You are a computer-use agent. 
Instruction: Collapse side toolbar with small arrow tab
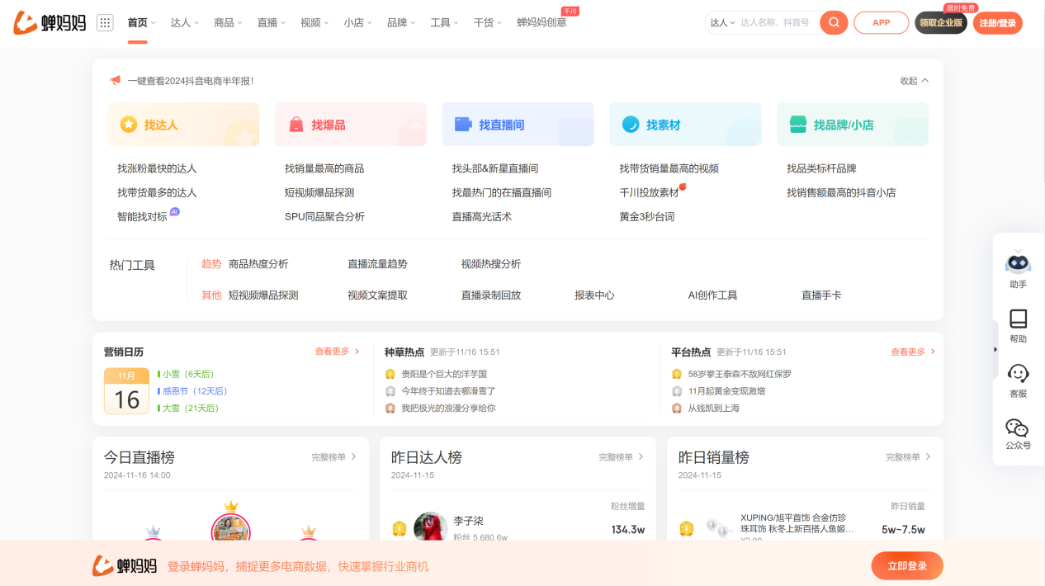pos(995,349)
